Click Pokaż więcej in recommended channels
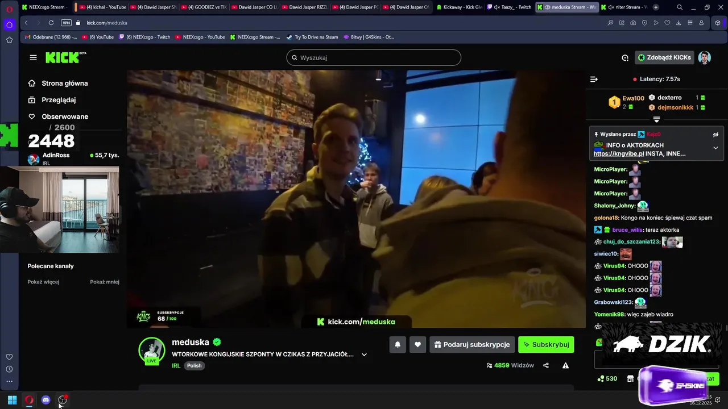This screenshot has height=409, width=728. (43, 282)
